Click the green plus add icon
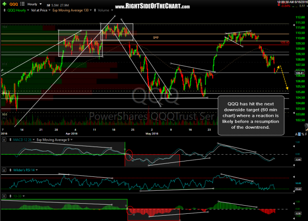The image size is (308, 221). [4, 4]
